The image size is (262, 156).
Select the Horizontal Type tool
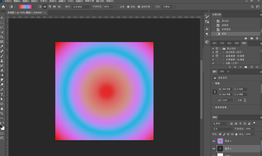click(x=2, y=94)
